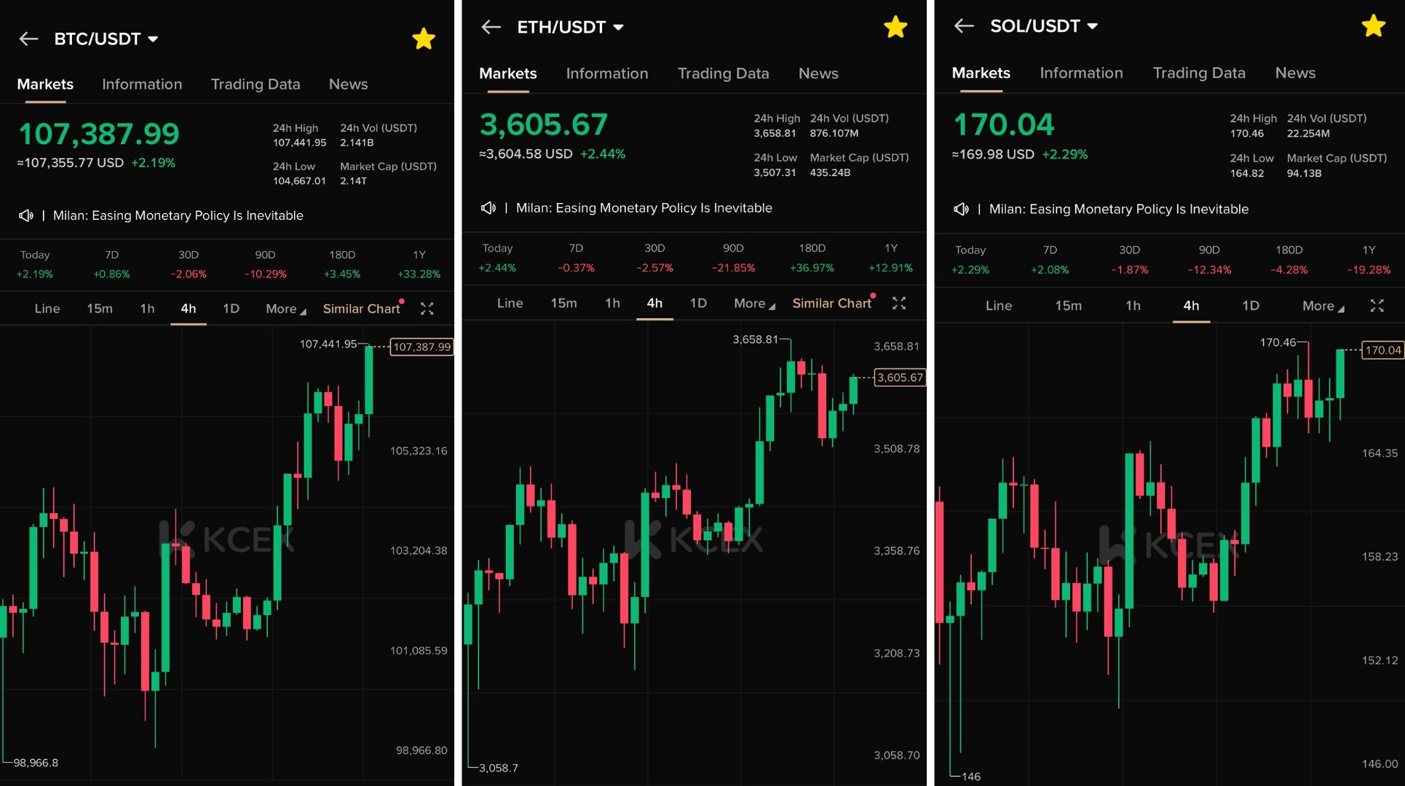Image resolution: width=1405 pixels, height=786 pixels.
Task: Open the More timeframes menu on ETH chart
Action: [753, 303]
